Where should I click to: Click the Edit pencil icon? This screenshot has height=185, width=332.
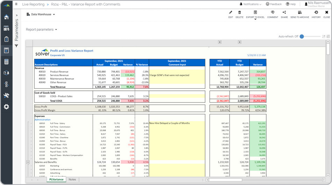(x=230, y=13)
